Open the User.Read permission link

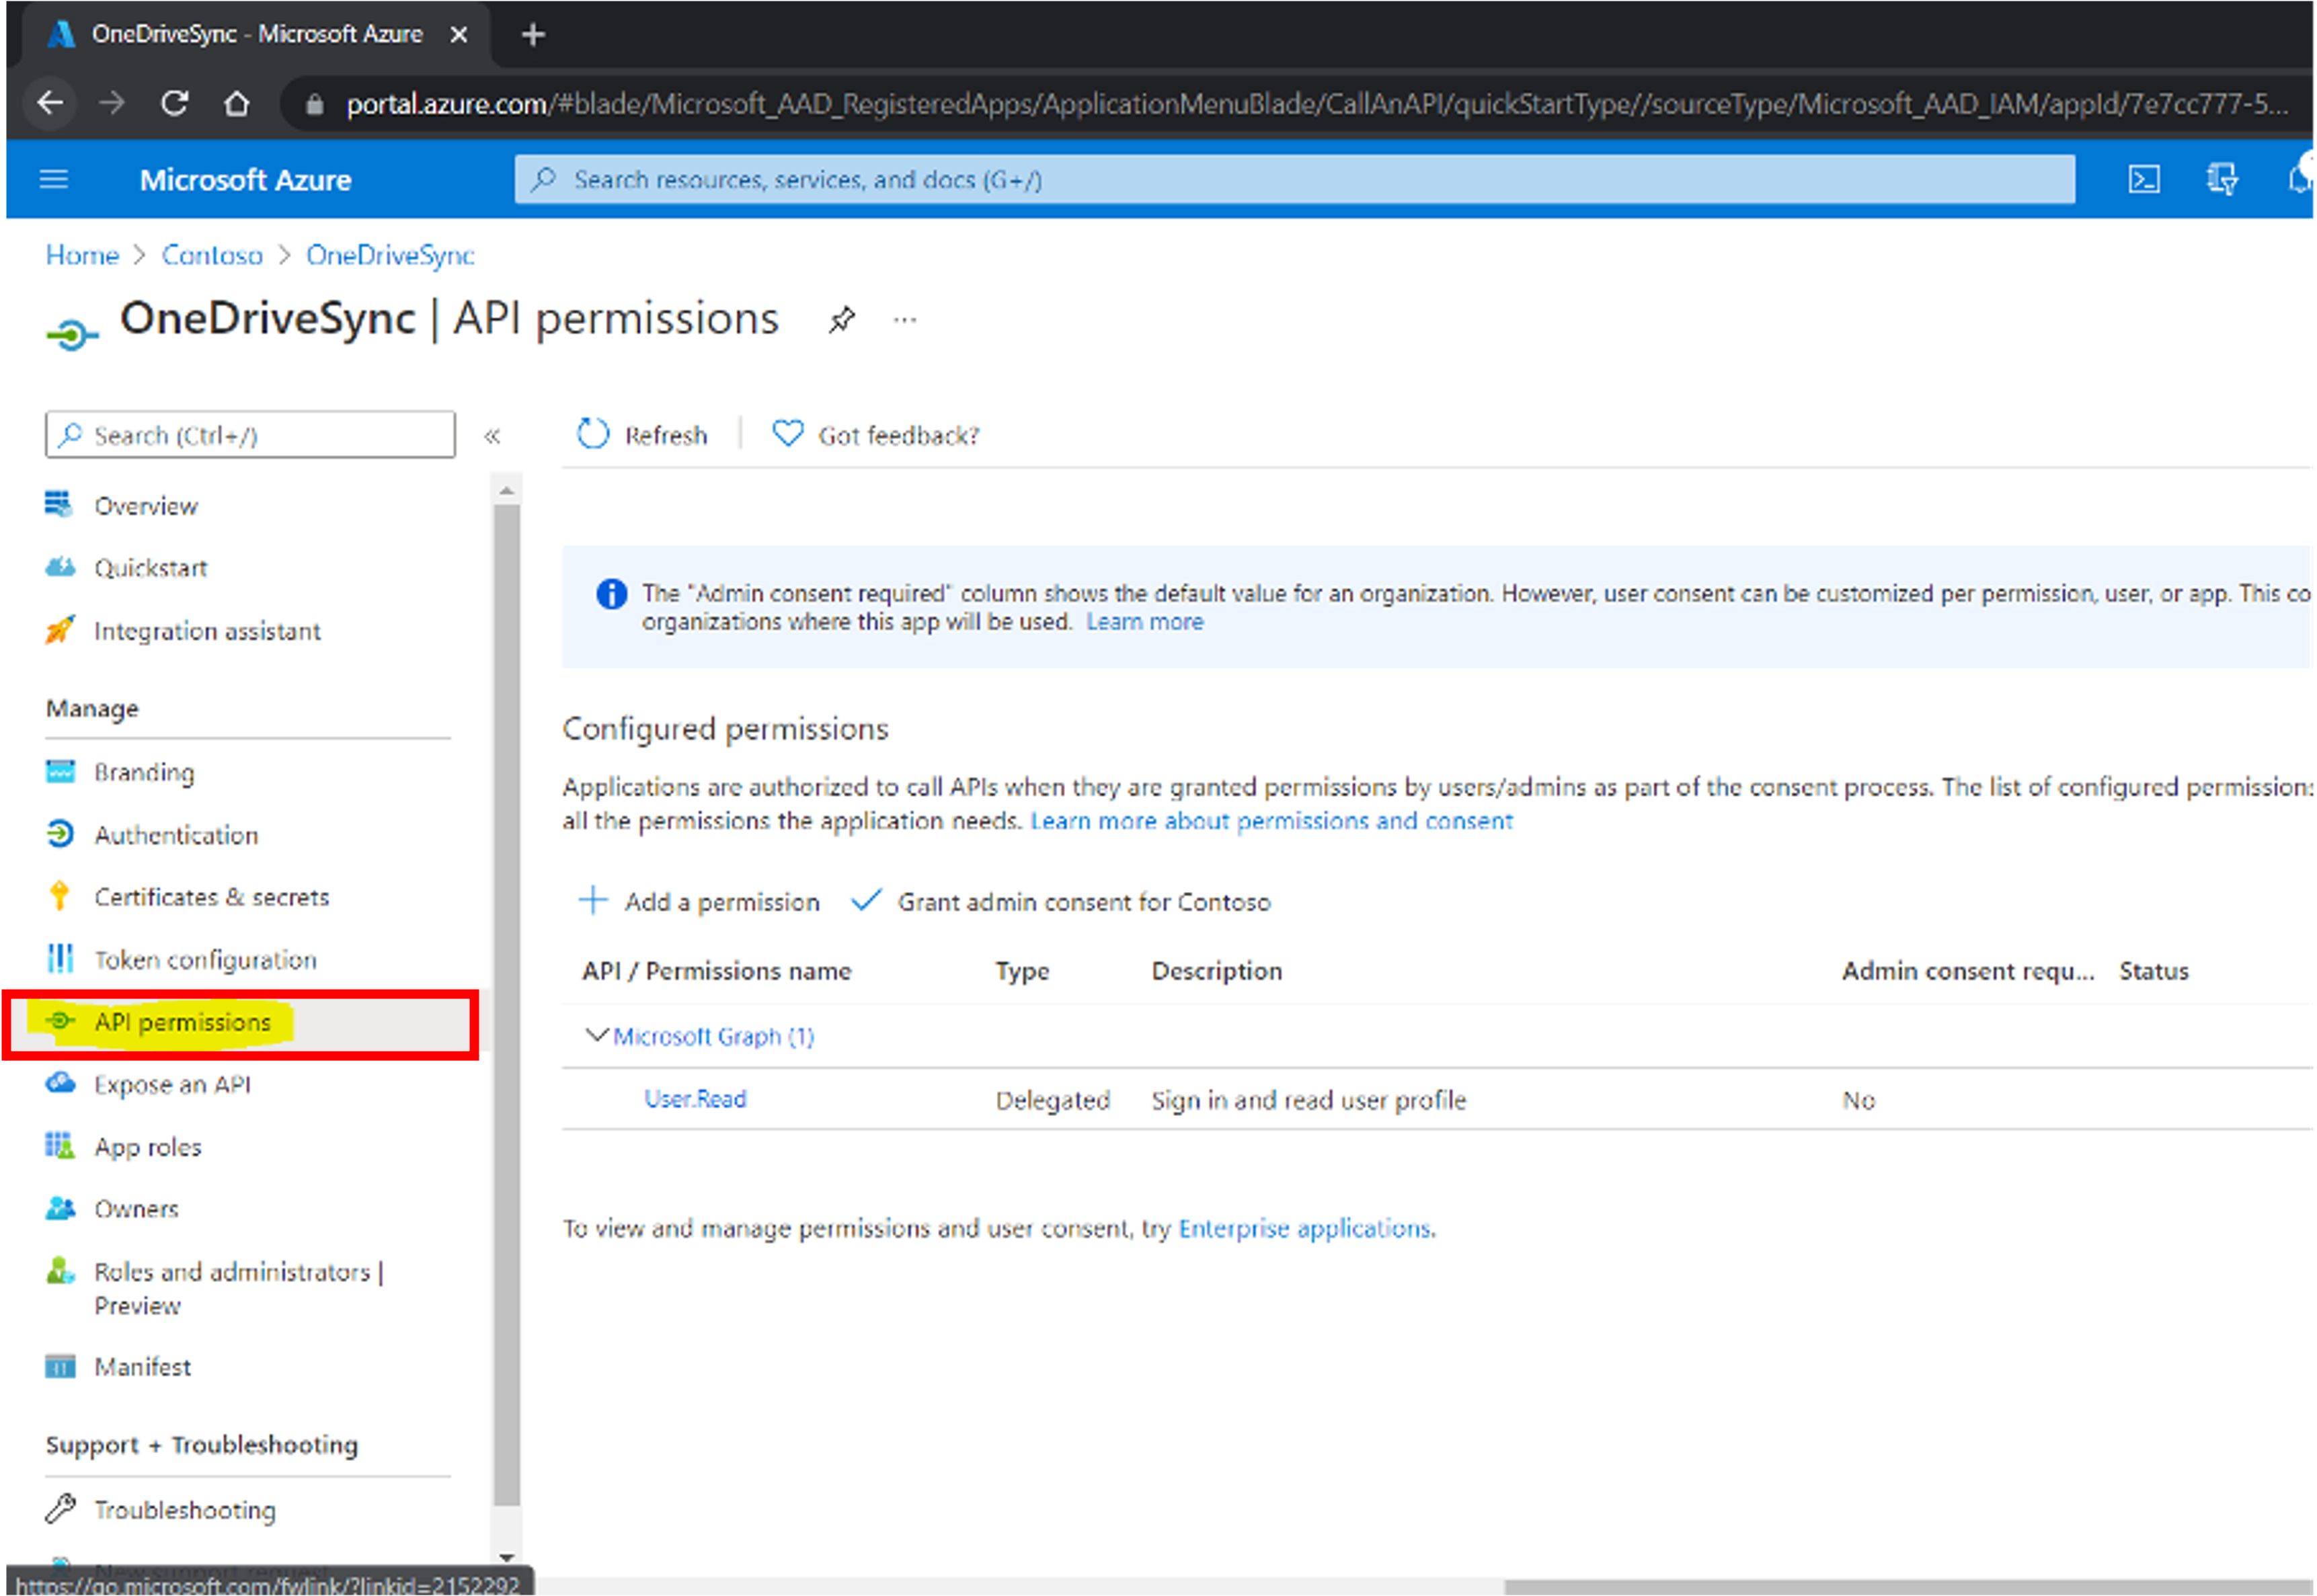pos(695,1099)
